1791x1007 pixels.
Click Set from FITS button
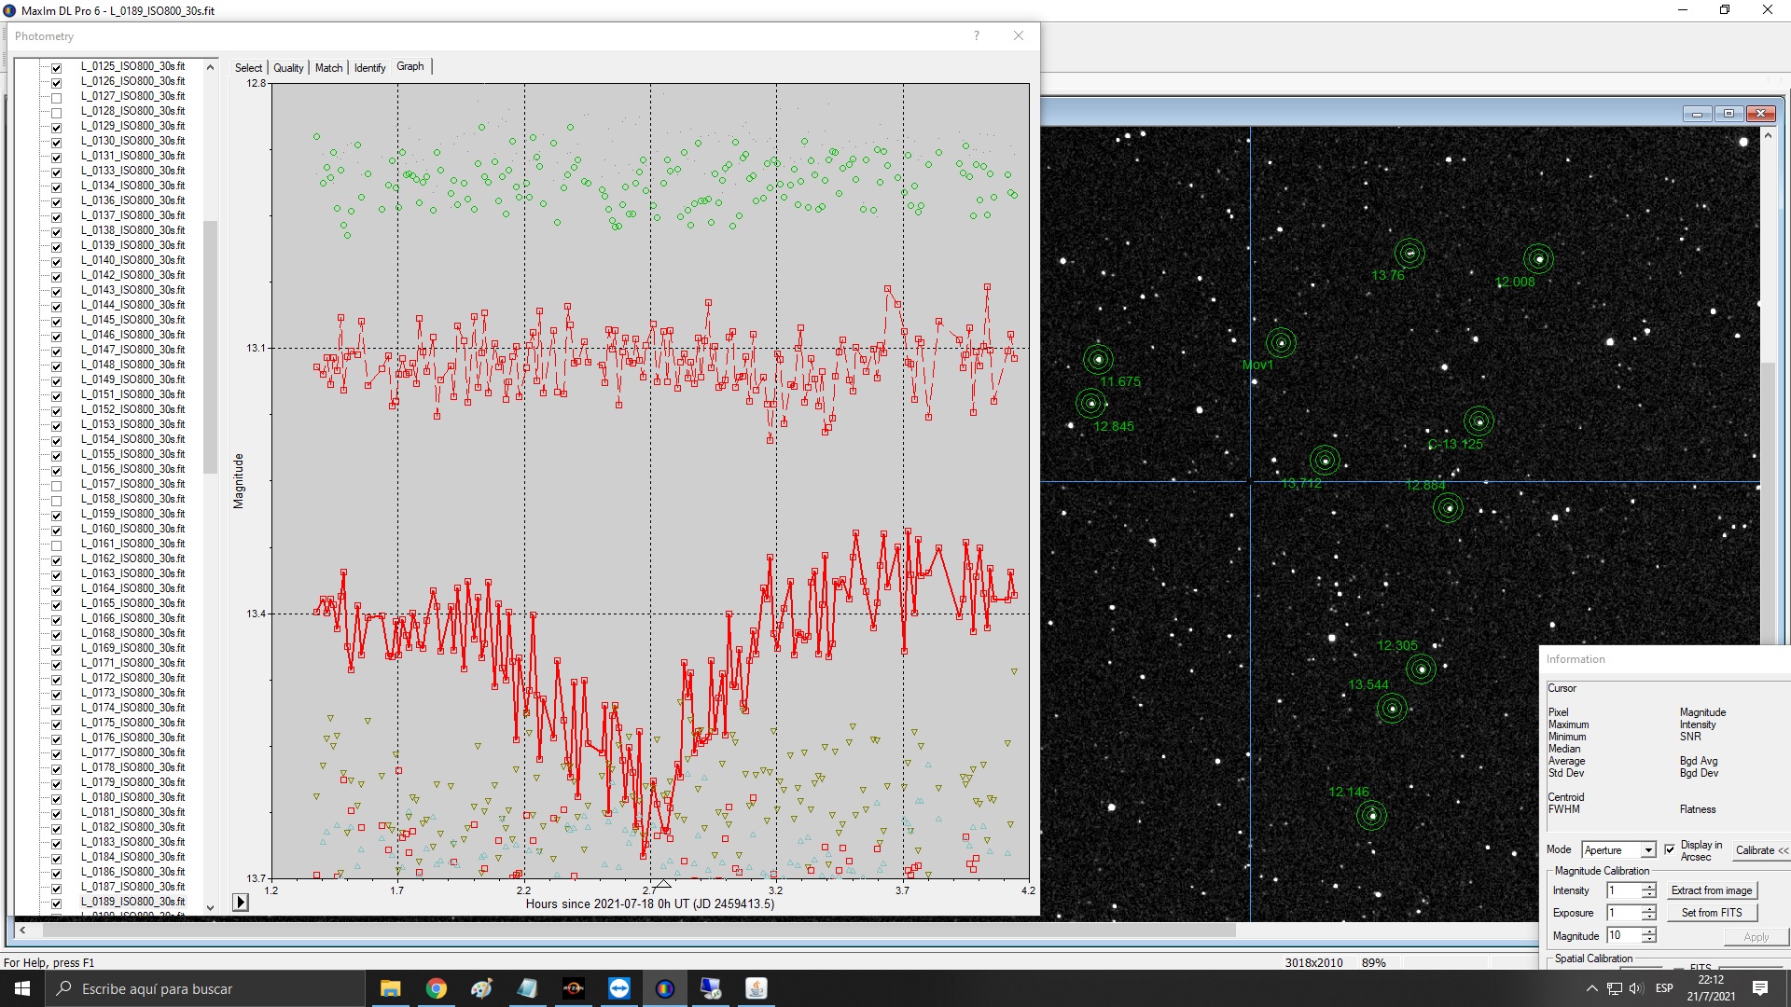(1711, 913)
